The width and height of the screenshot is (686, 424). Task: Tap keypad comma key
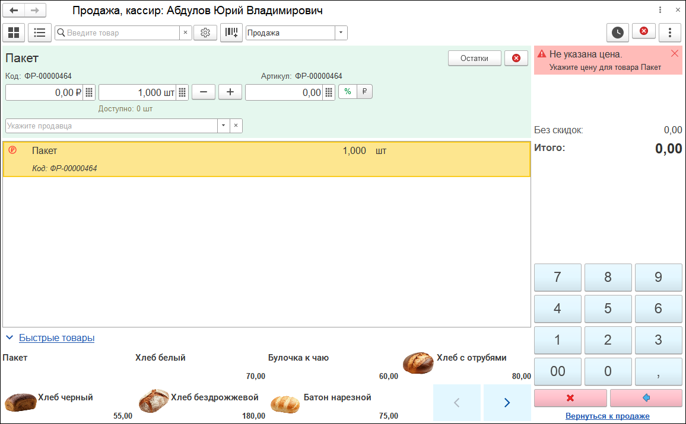(659, 372)
